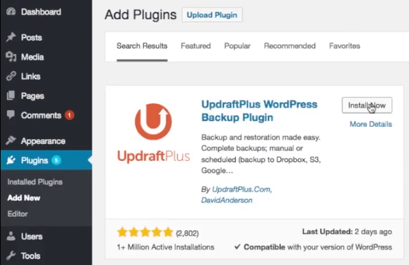Viewport: 409px width, 265px height.
Task: Open the UpdraftPlus.Com author link
Action: pos(242,189)
